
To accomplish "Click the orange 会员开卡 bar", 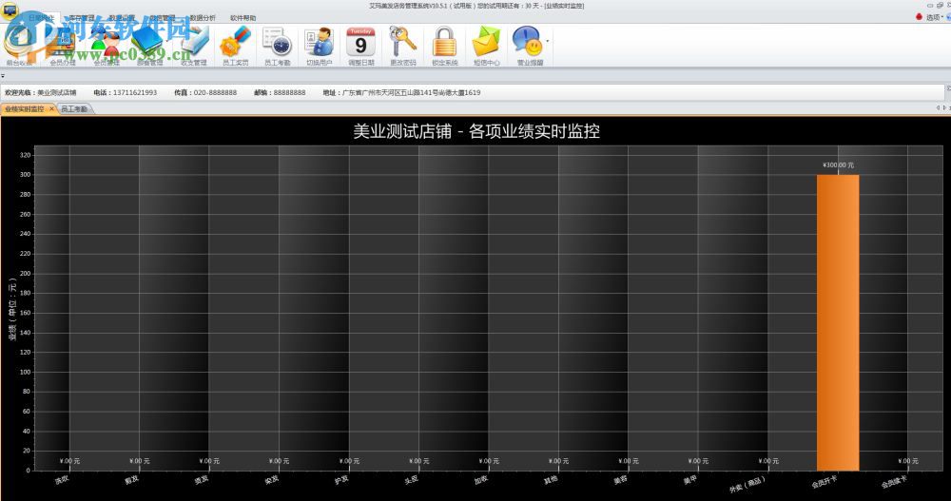I will [x=838, y=321].
